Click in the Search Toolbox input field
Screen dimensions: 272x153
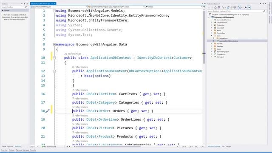pyautogui.click(x=13, y=7)
